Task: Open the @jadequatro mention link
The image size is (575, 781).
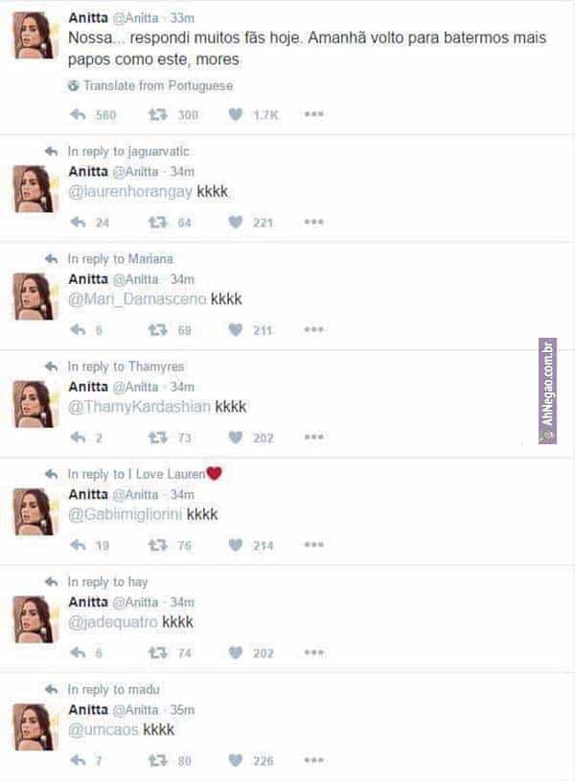Action: click(x=113, y=622)
